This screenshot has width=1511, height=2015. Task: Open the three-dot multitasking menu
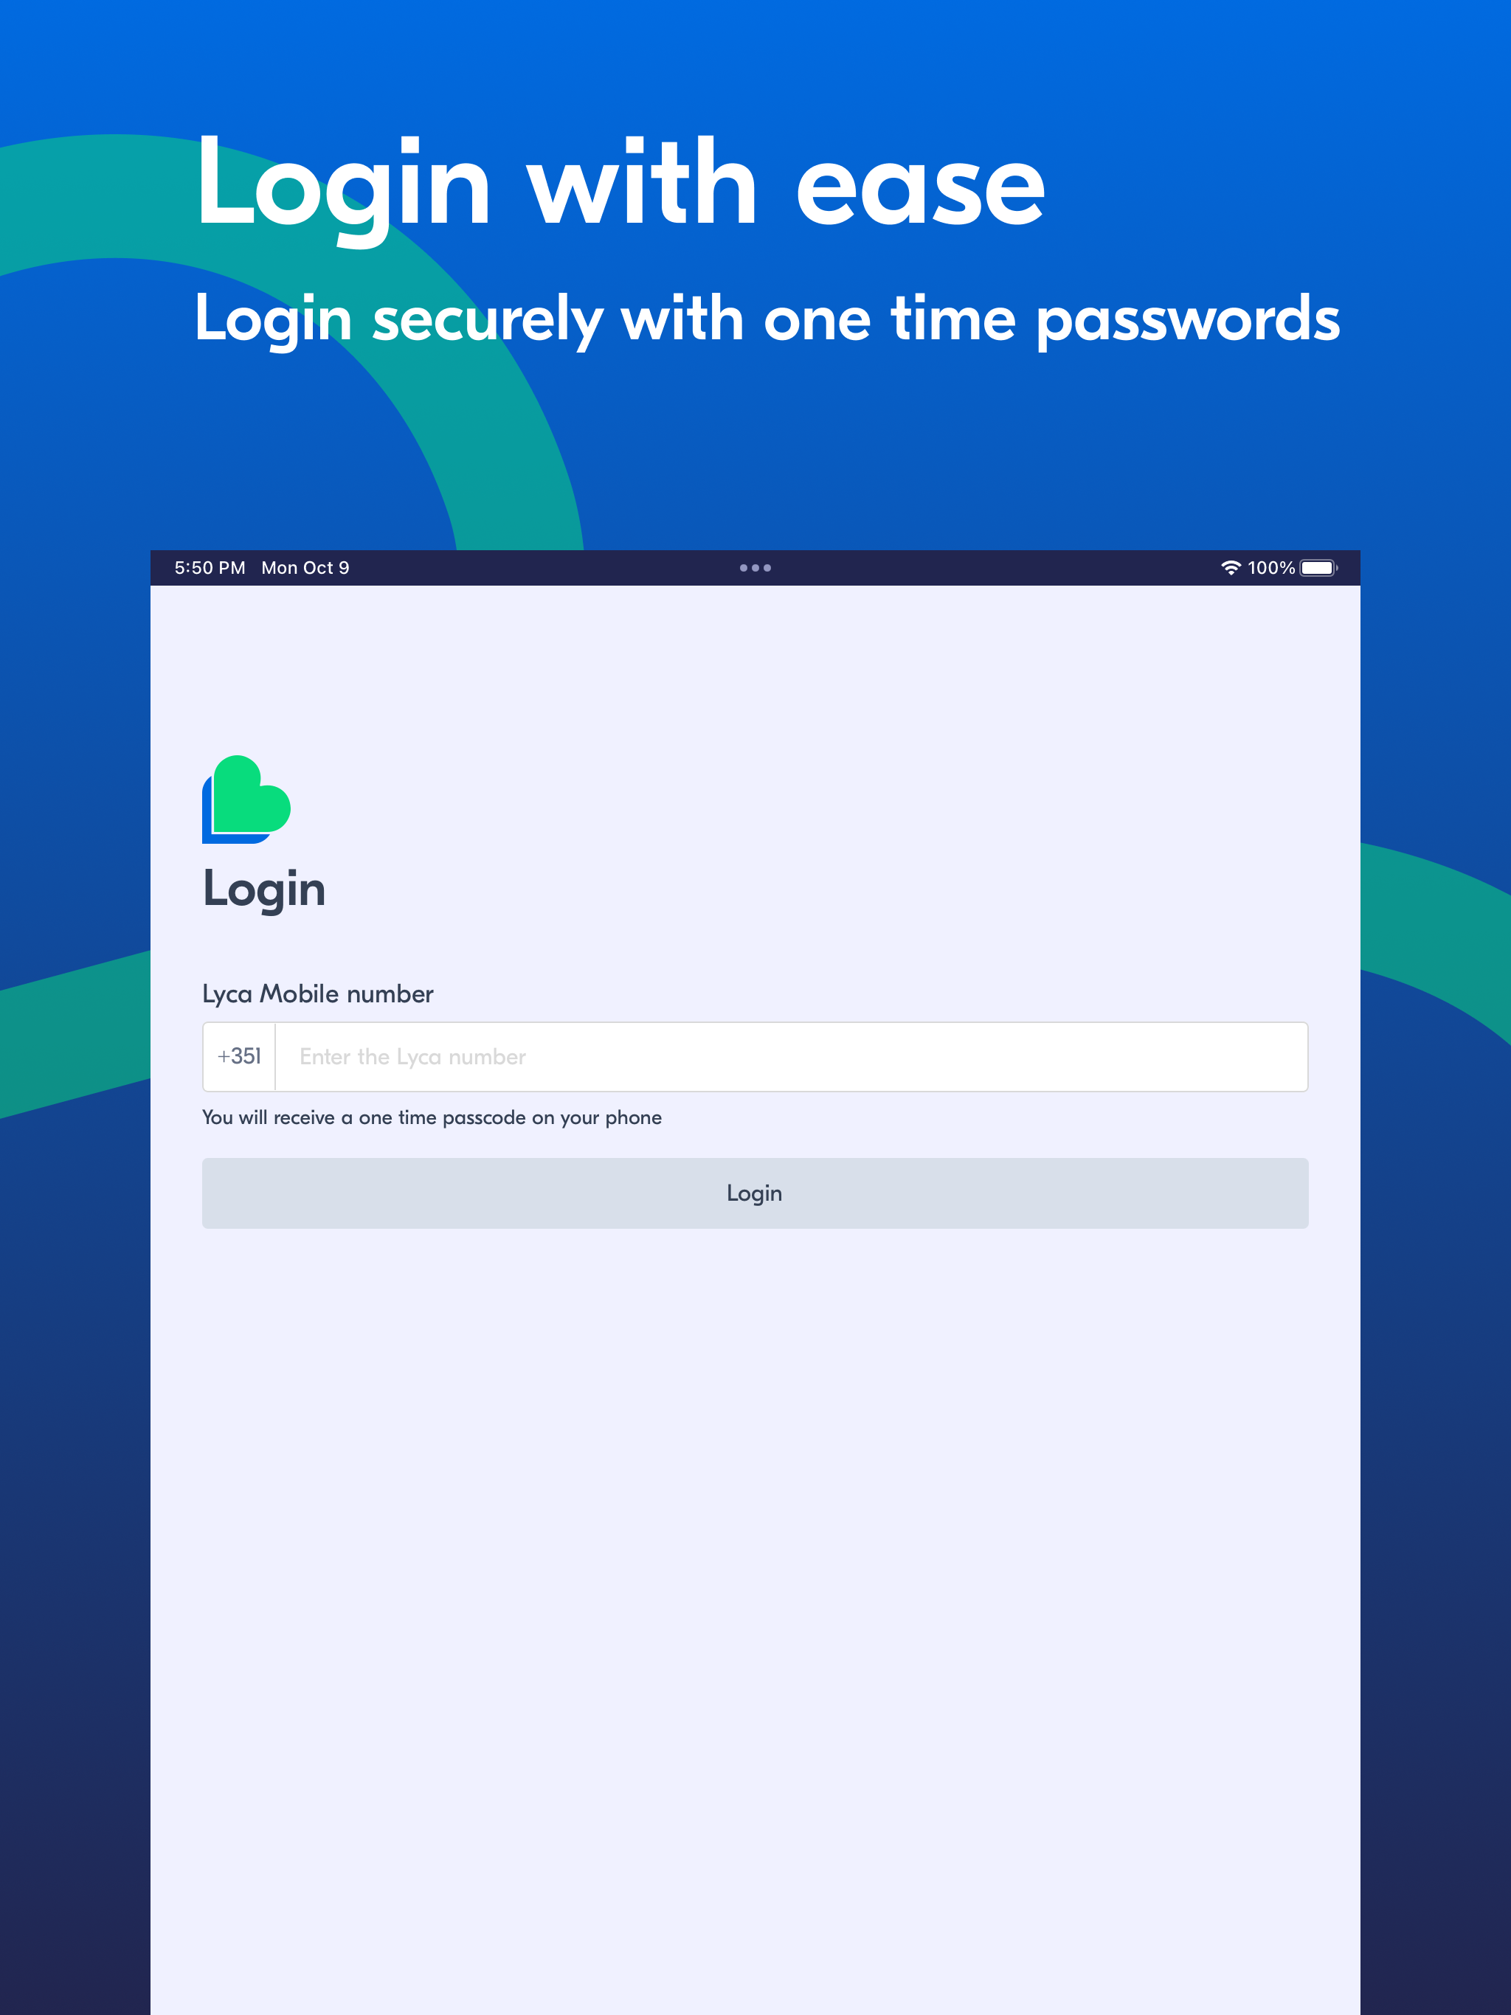(755, 567)
